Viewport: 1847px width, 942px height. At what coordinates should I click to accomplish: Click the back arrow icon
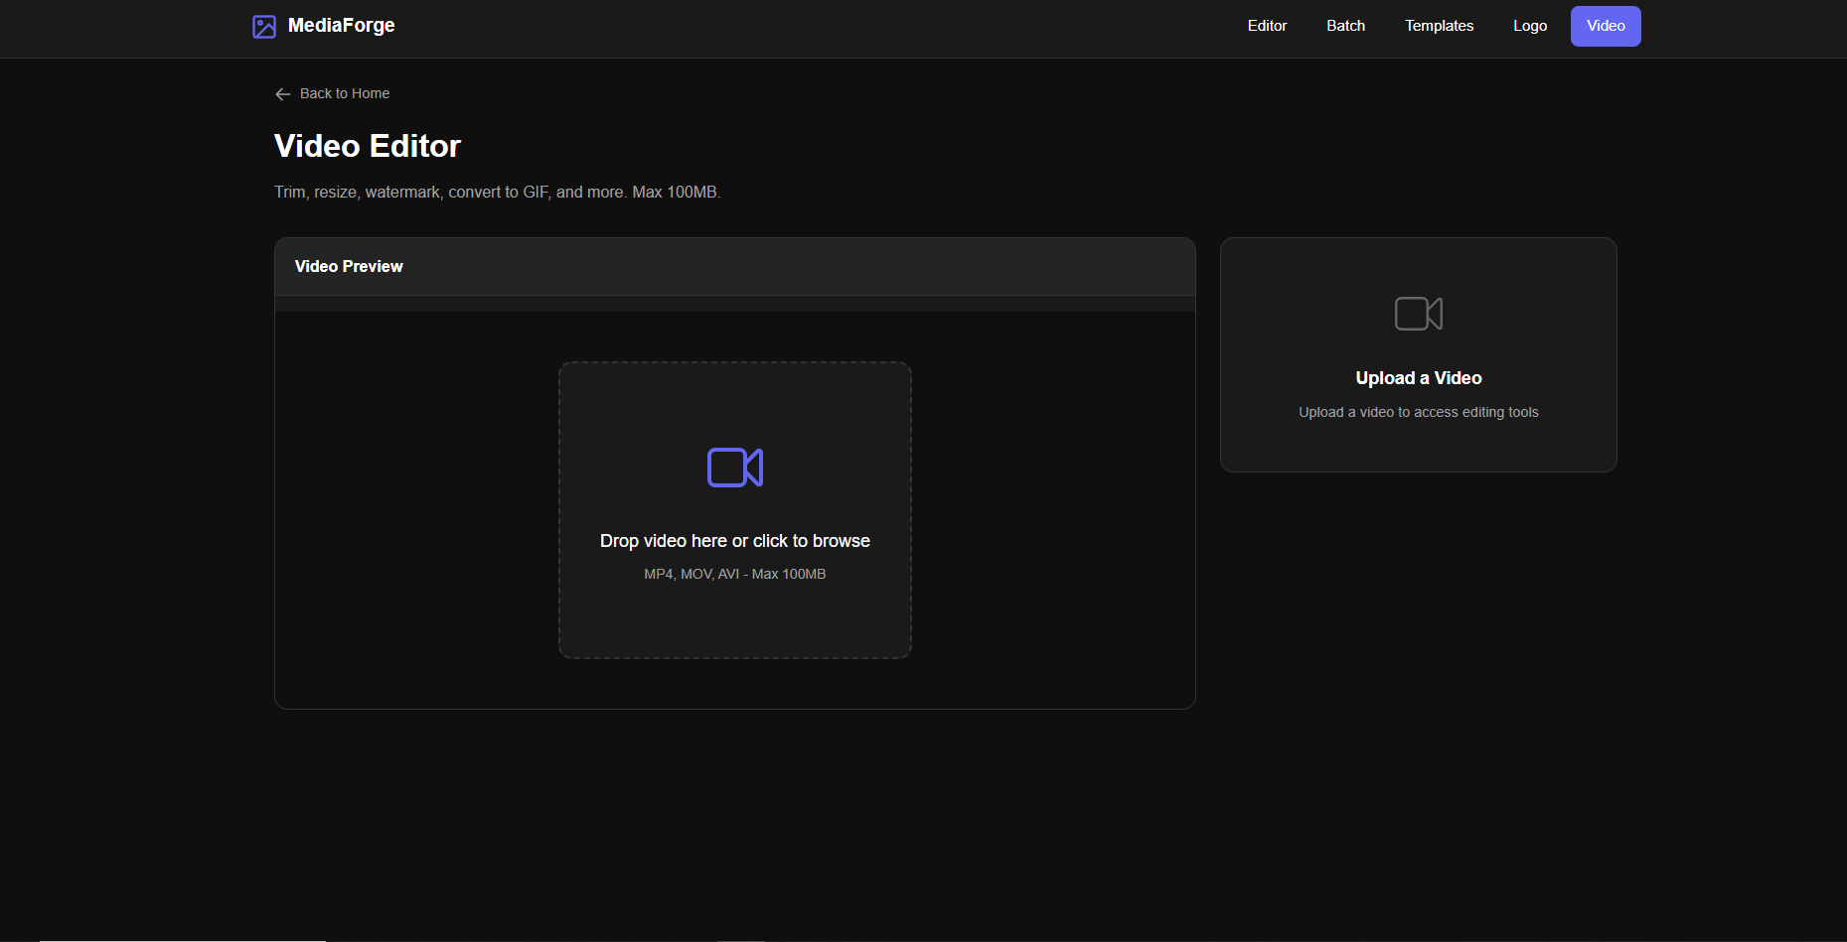(x=283, y=94)
